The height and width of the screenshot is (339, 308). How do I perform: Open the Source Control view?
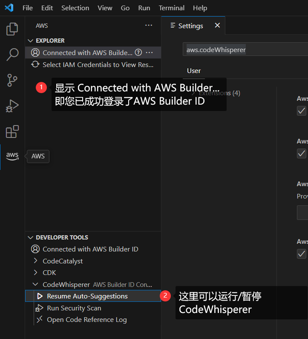12,80
